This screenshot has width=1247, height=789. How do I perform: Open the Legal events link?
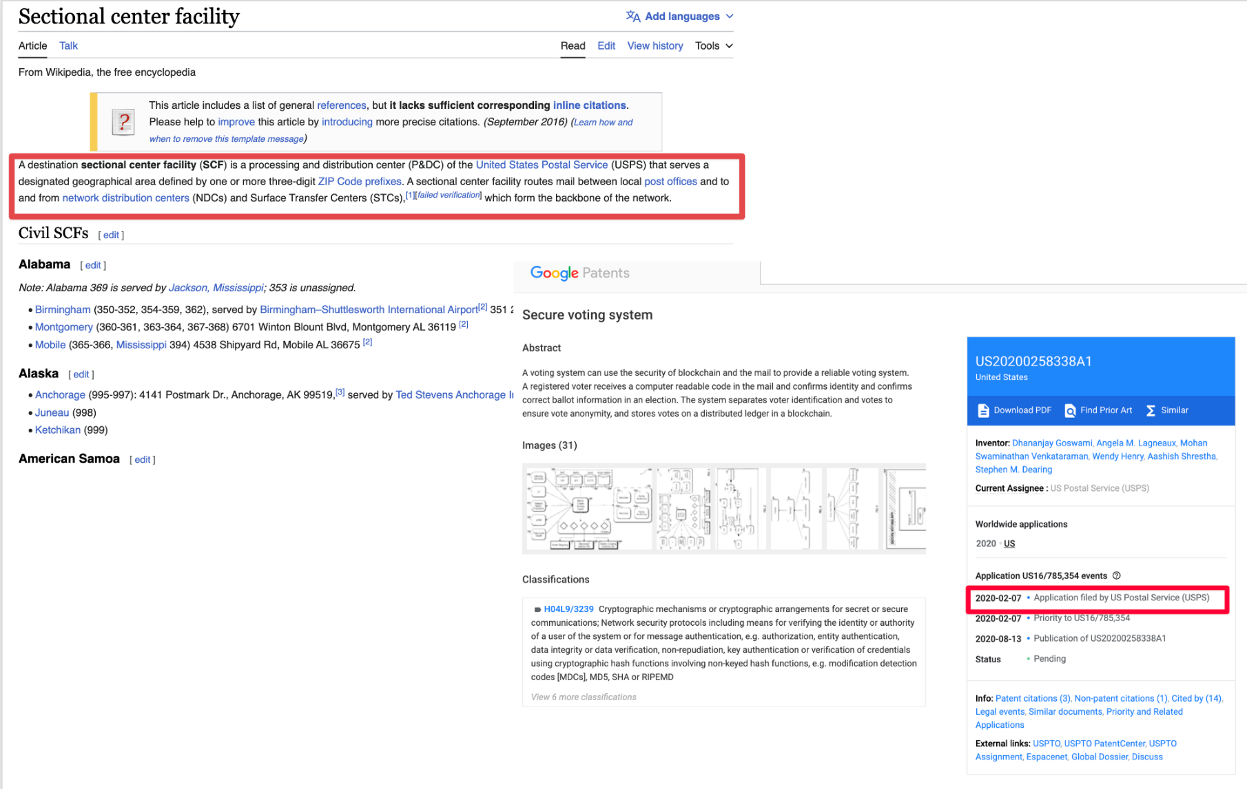click(1000, 712)
